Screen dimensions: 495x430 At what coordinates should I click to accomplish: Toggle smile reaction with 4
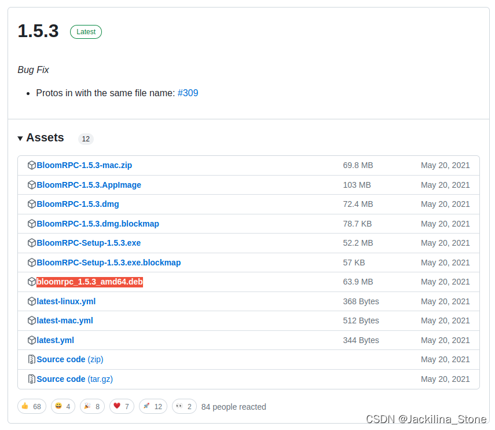[x=63, y=406]
